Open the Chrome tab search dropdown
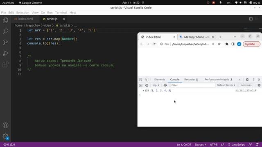Image resolution: width=262 pixels, height=147 pixels. 235,37
